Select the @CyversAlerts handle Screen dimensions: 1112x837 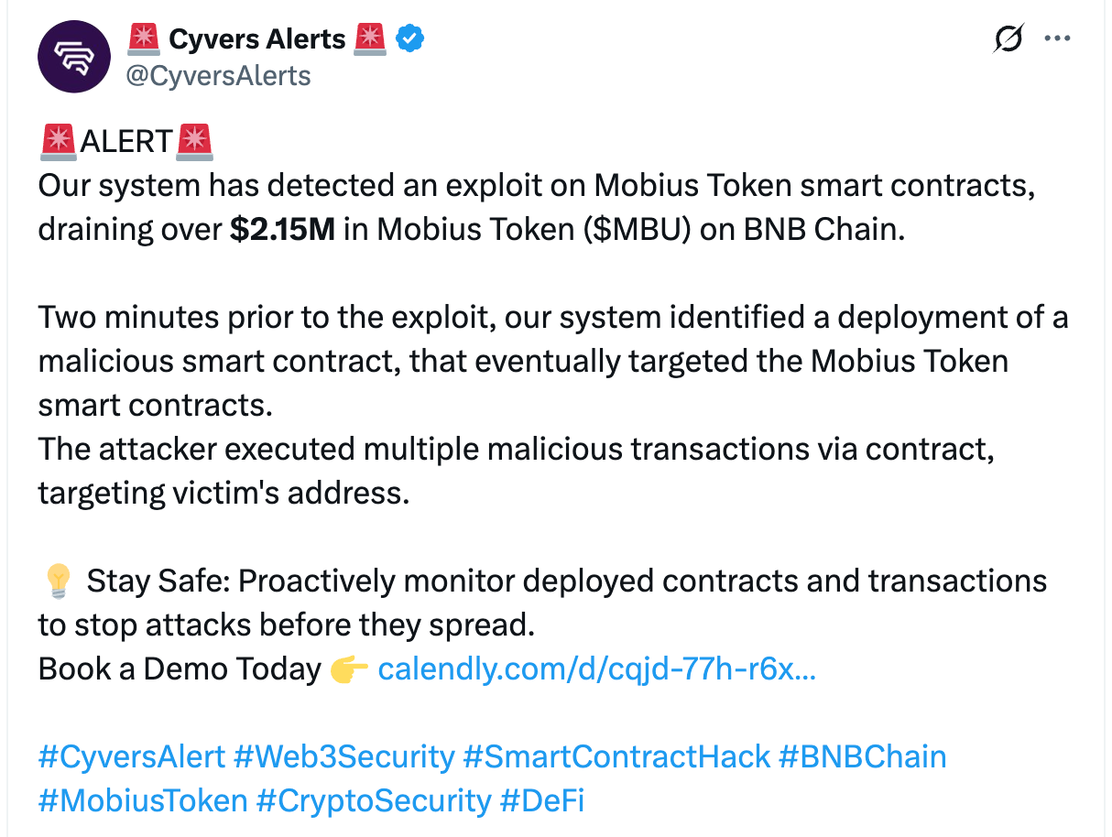click(x=219, y=76)
